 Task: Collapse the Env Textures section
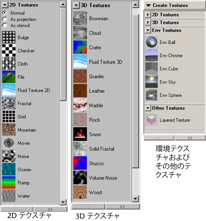tap(148, 30)
